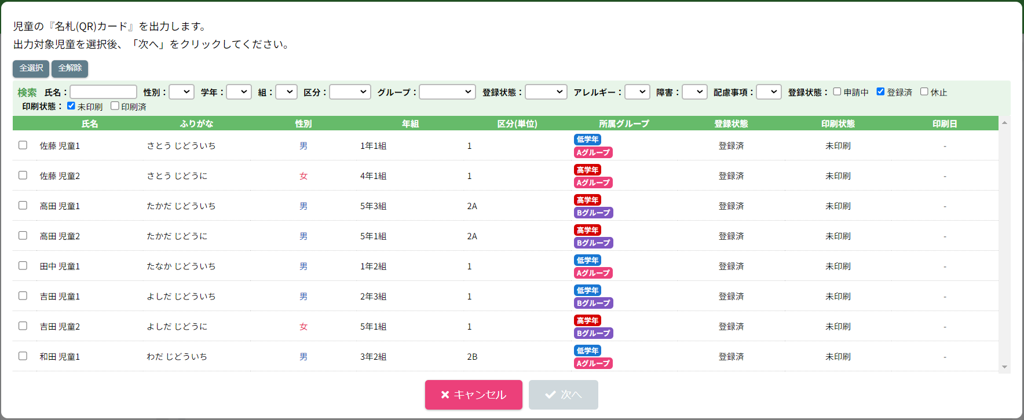Click the キャンセル button

tap(473, 395)
